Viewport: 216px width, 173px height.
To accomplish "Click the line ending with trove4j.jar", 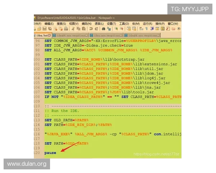I will tap(107, 83).
